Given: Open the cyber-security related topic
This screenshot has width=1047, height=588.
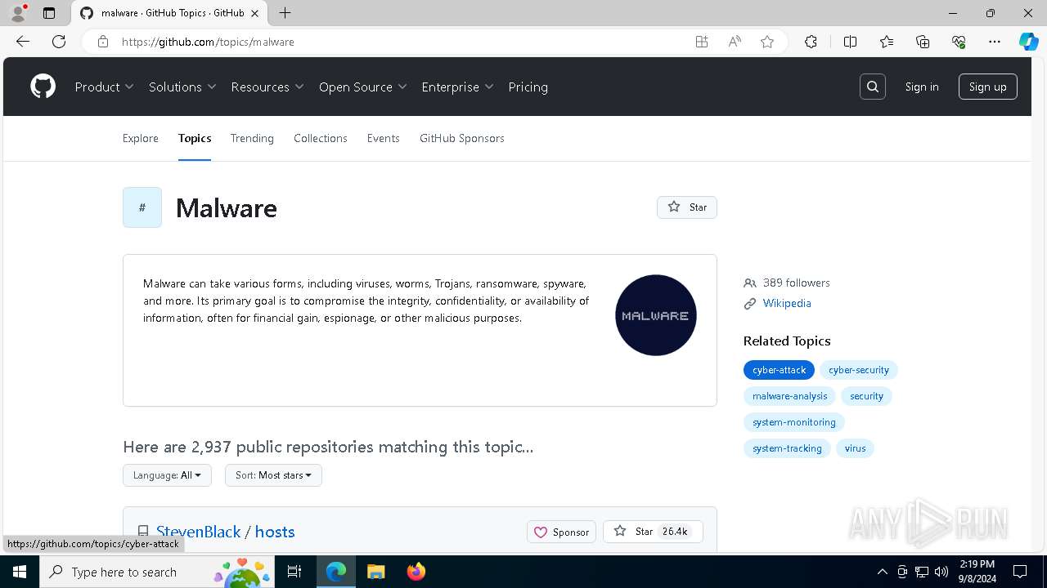Looking at the screenshot, I should 859,370.
